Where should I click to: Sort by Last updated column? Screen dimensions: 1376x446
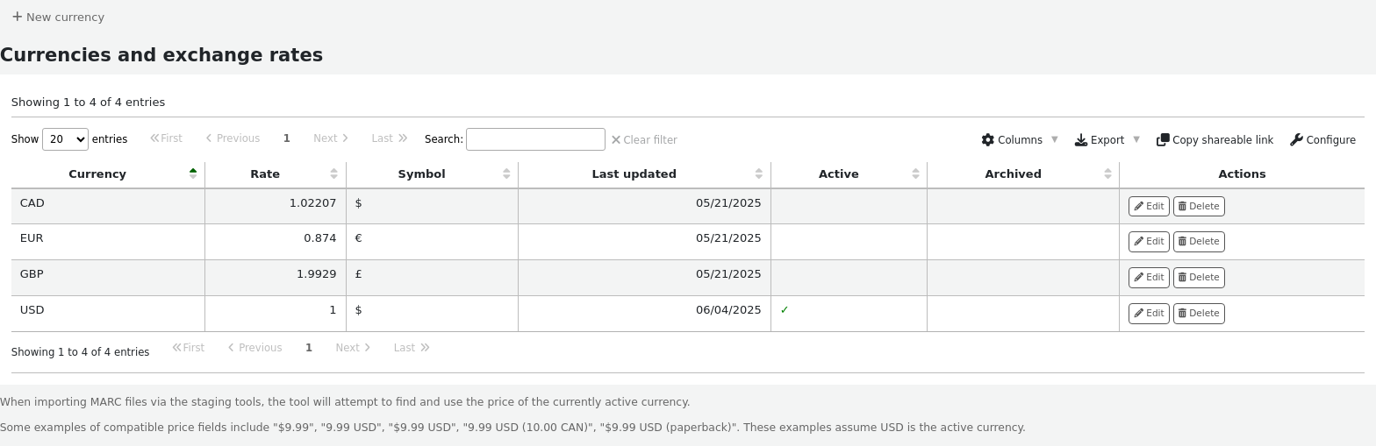pos(634,173)
